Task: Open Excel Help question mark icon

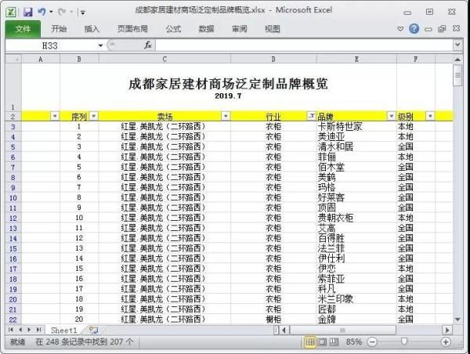Action: point(414,29)
